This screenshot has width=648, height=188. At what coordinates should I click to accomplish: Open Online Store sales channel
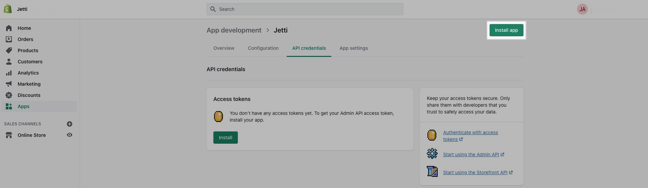click(32, 135)
